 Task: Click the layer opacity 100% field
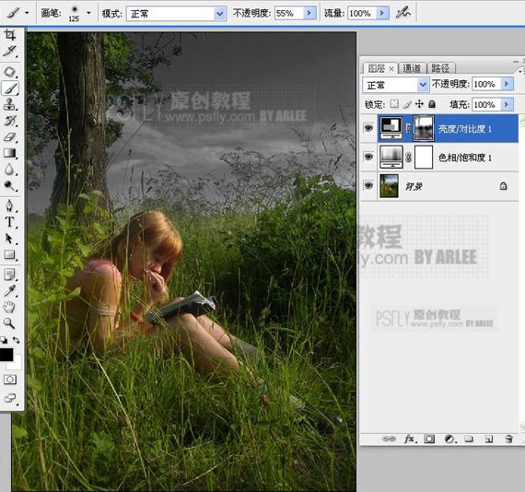[486, 84]
